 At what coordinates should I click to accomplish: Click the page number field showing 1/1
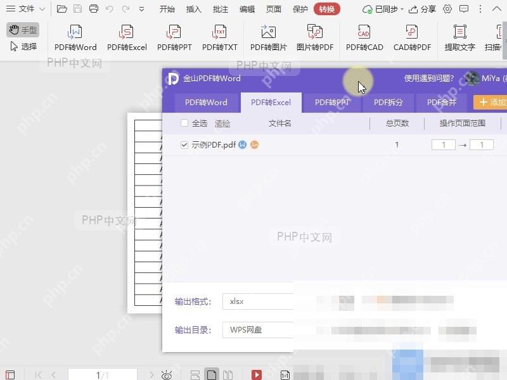pos(103,375)
